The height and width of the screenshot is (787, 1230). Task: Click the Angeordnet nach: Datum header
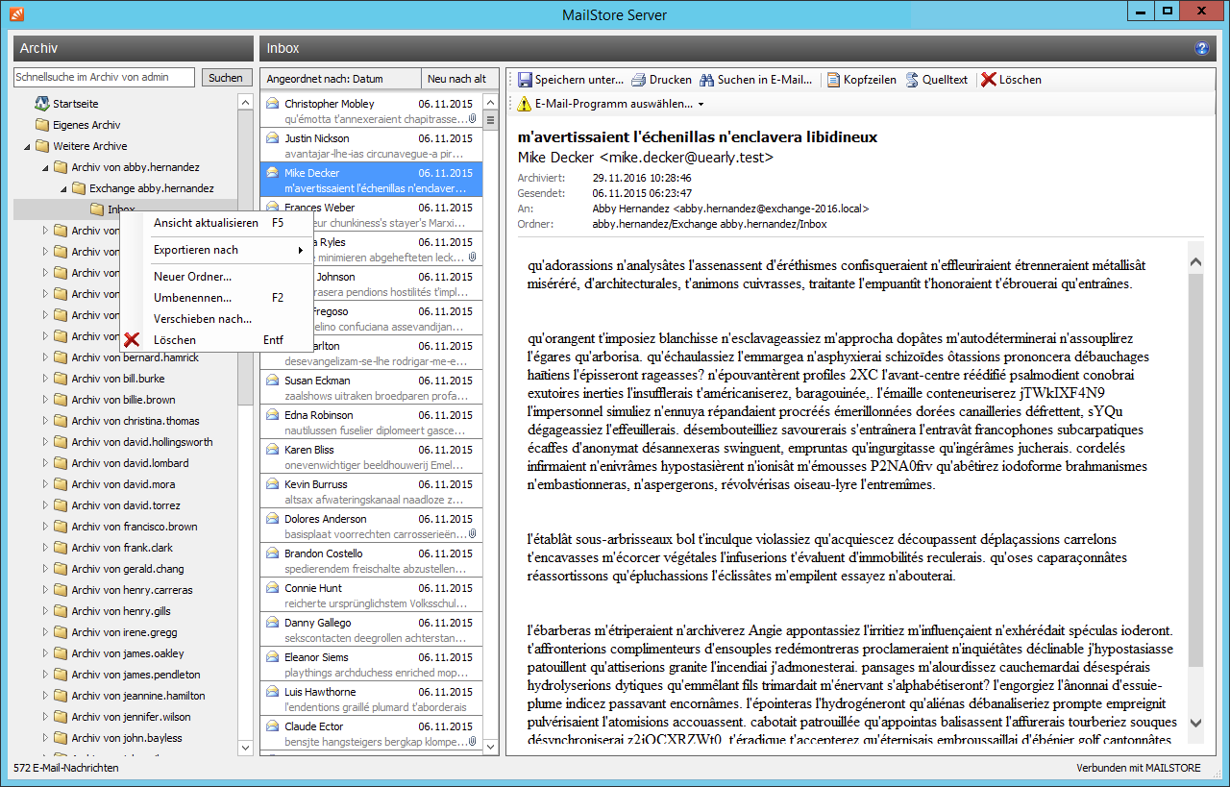[340, 79]
